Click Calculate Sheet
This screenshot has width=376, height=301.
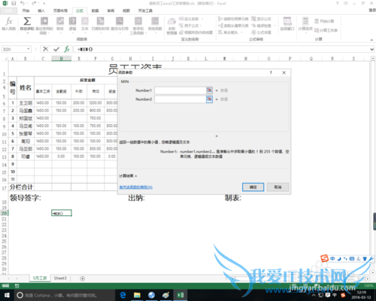326,30
